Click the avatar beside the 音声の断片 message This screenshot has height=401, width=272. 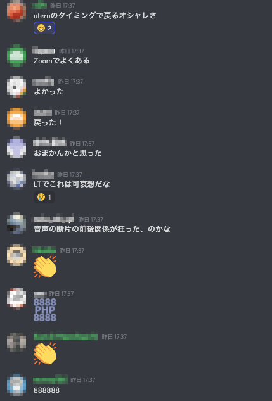tap(16, 223)
